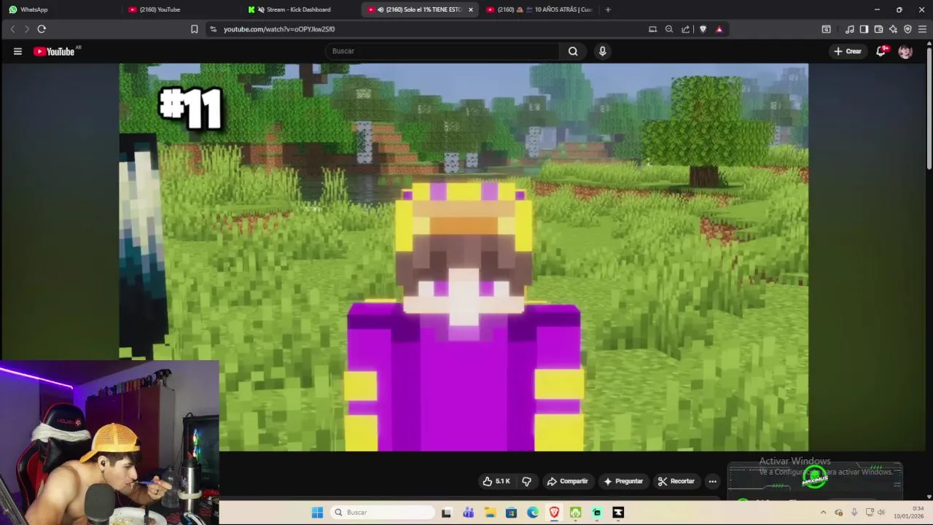Go to the YouTube home logo

55,51
